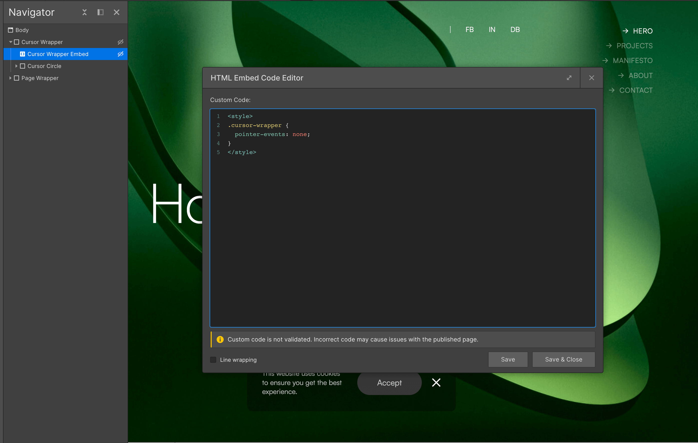The image size is (698, 443).
Task: Collapse the Cursor Wrapper tree node
Action: coord(11,42)
